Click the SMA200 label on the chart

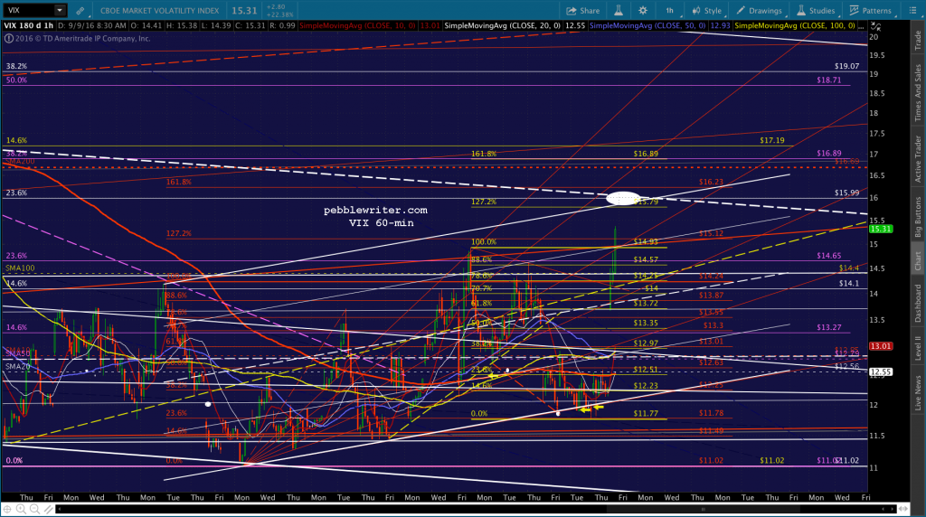tap(20, 161)
